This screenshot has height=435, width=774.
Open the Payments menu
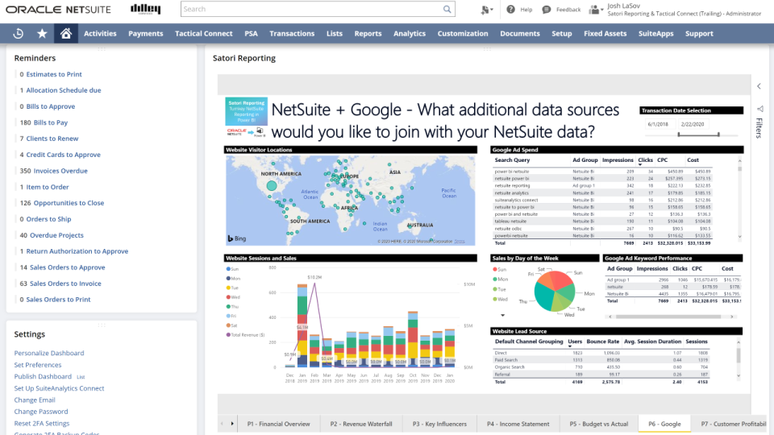click(146, 34)
